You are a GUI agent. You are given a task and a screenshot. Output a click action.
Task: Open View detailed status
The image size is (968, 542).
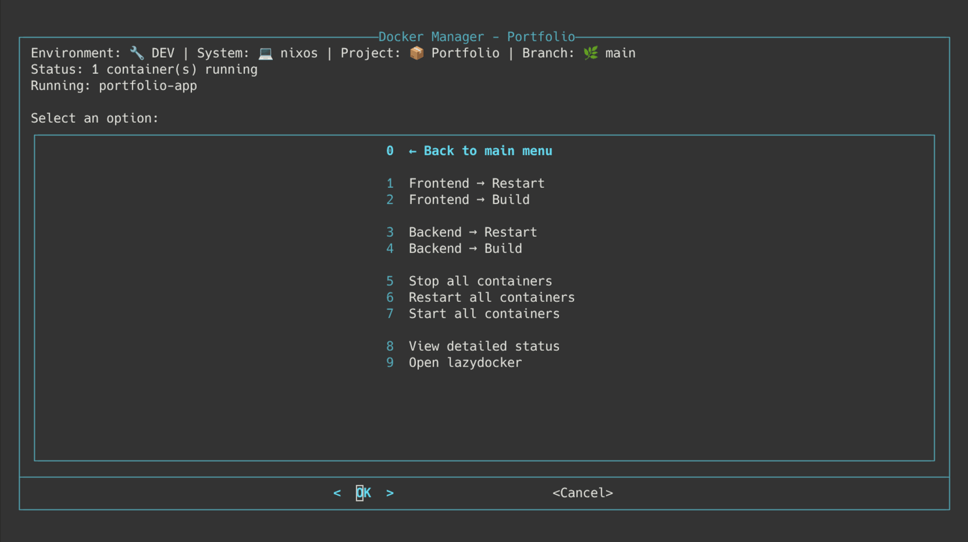coord(483,347)
